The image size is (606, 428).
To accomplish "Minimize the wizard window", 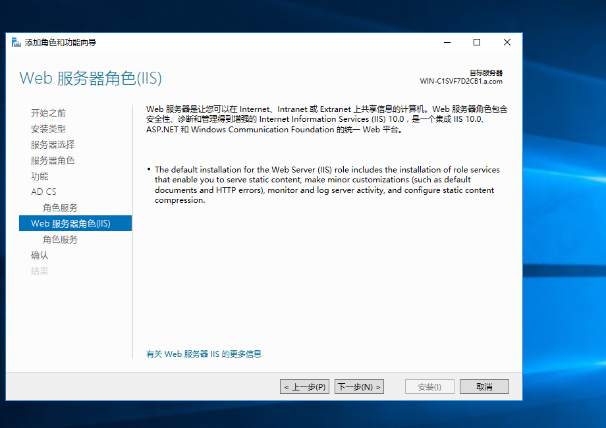I will [x=447, y=42].
